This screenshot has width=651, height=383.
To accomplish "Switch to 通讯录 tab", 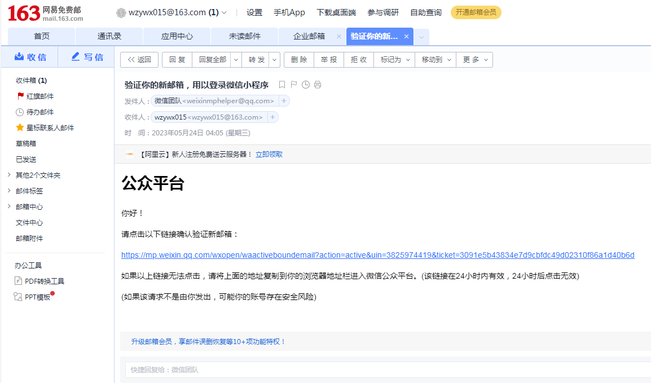I will [109, 37].
